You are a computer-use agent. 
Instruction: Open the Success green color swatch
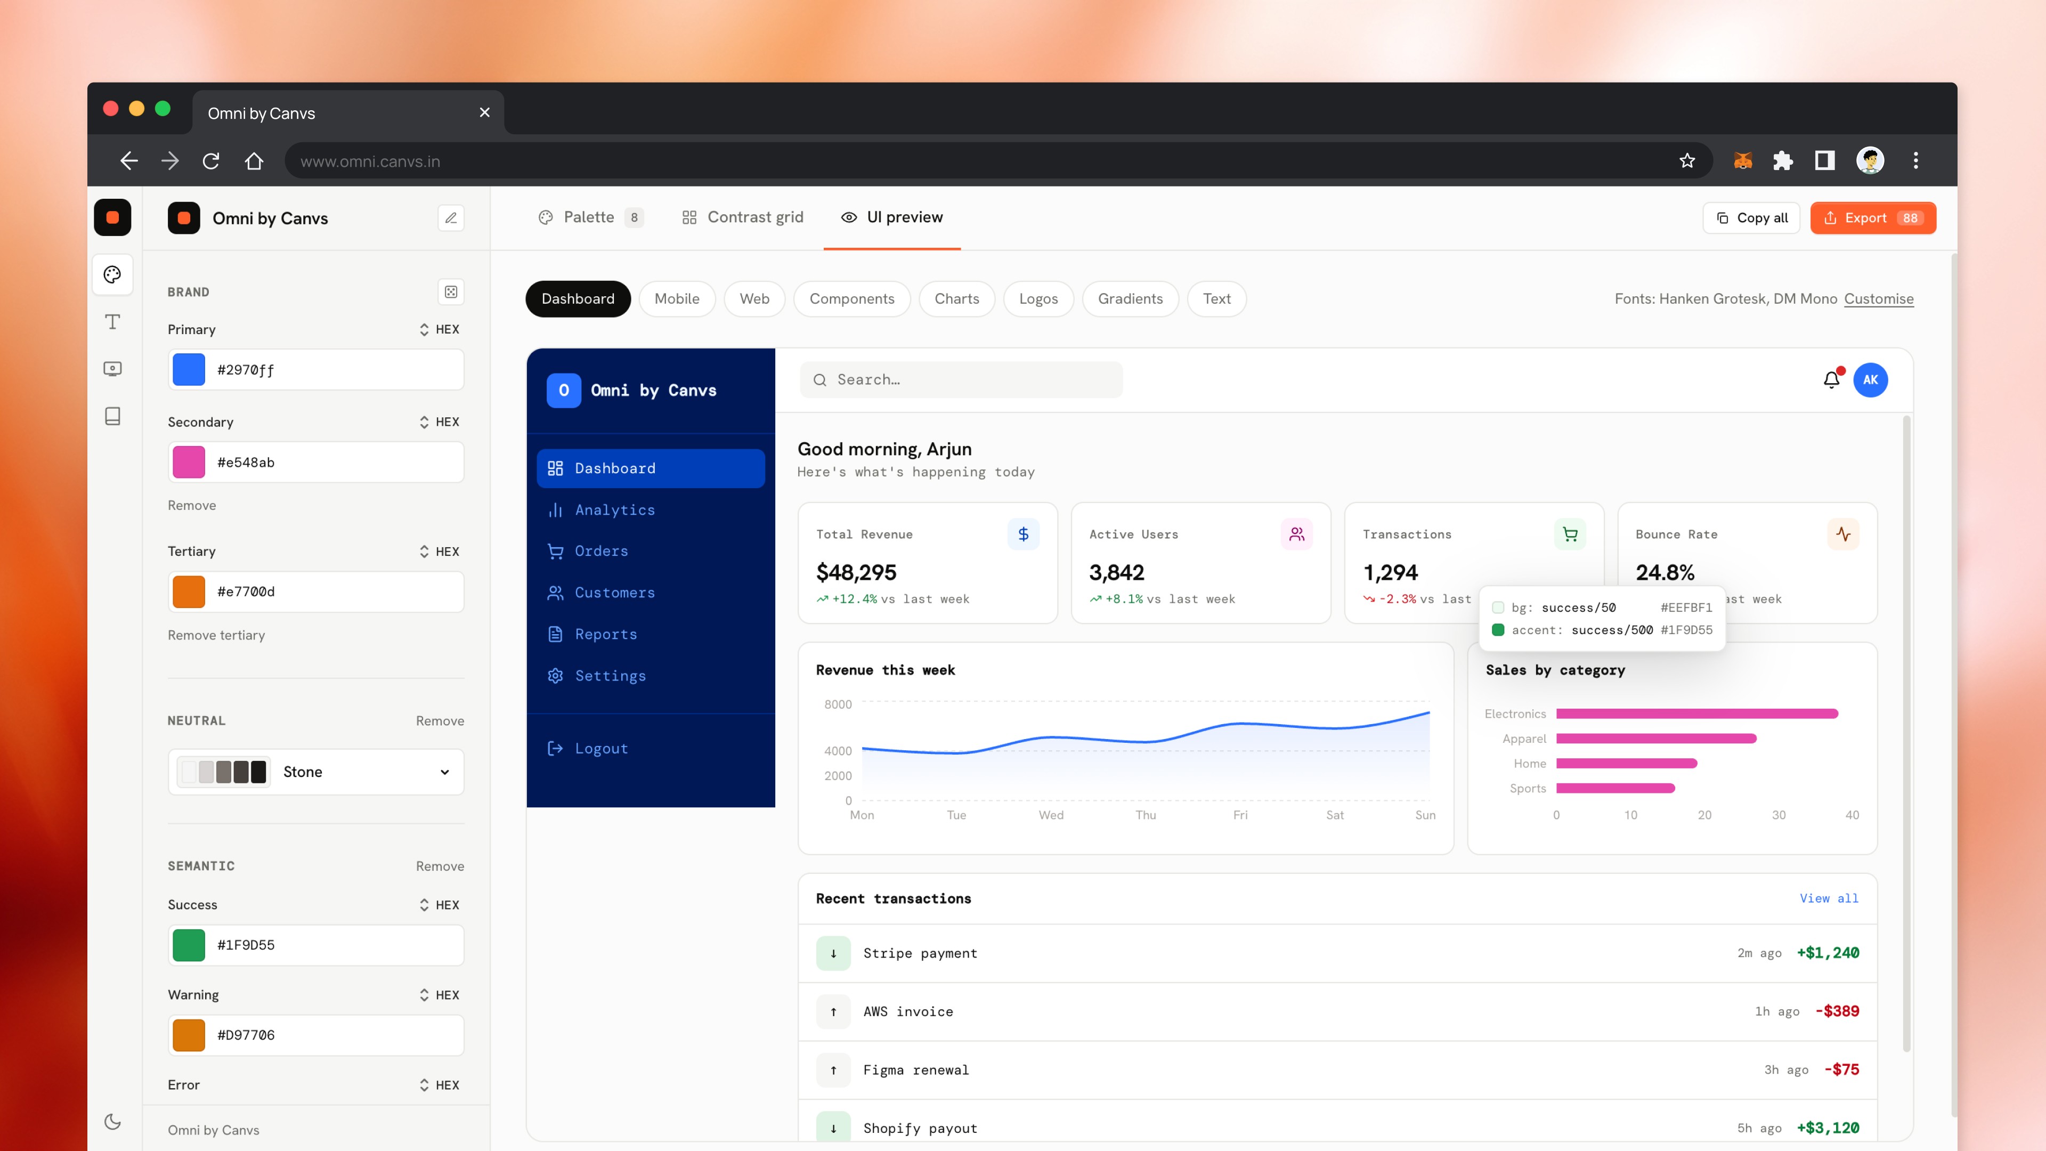[x=189, y=945]
